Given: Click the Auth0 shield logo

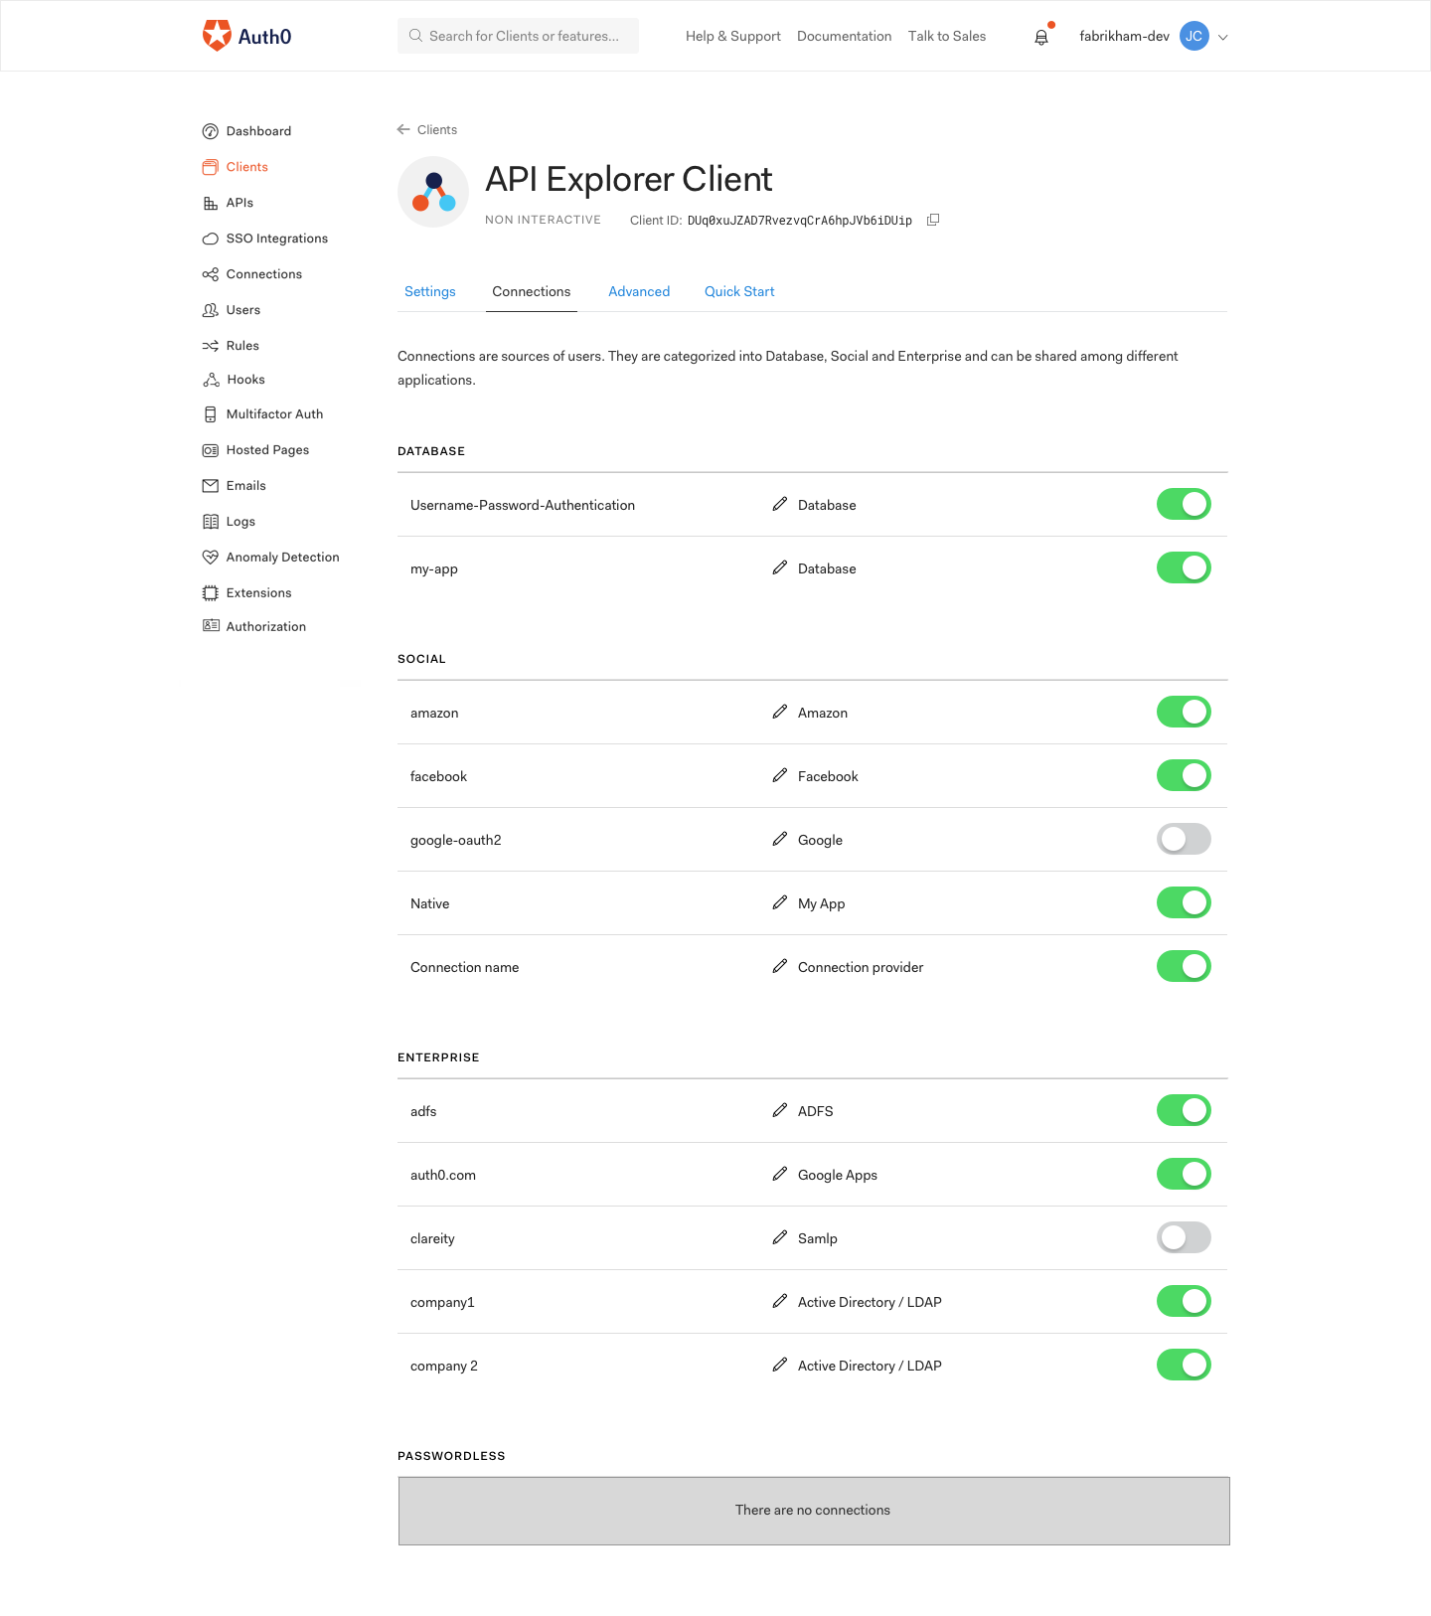Looking at the screenshot, I should tap(215, 35).
